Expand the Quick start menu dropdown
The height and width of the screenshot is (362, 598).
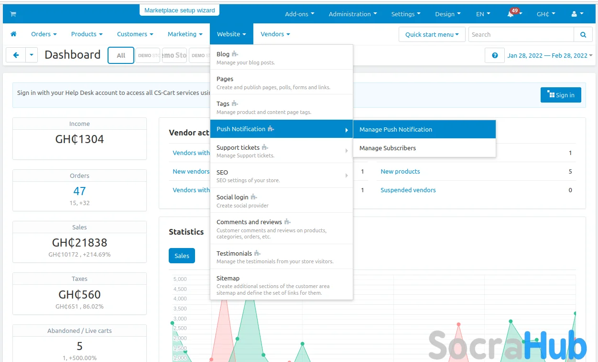[x=432, y=34]
